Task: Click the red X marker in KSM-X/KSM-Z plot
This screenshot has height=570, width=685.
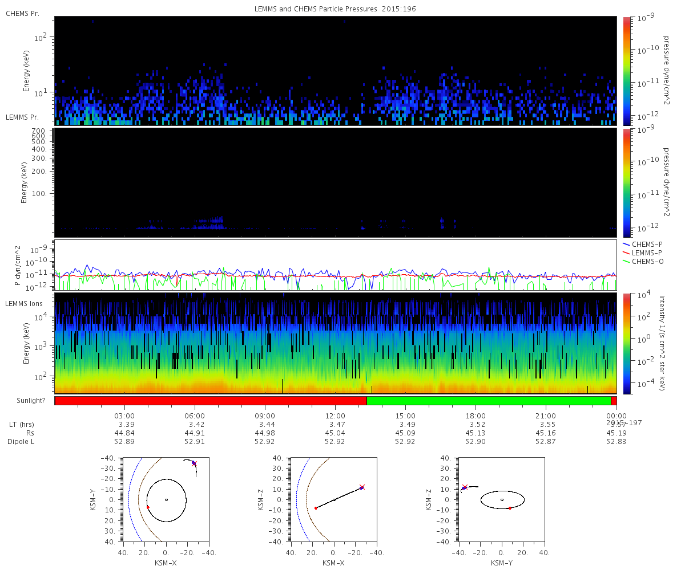Action: [x=362, y=487]
